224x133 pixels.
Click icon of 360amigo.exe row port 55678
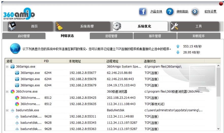[17, 79]
